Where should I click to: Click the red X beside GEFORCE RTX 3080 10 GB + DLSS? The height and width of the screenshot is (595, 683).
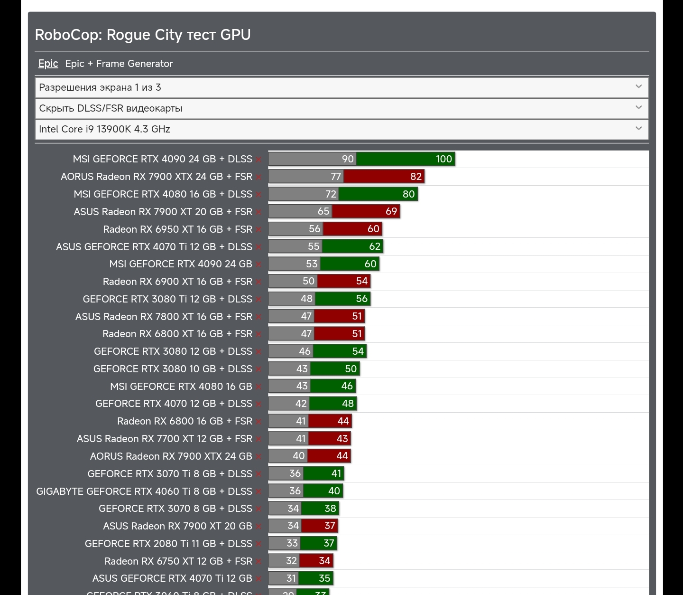point(258,370)
